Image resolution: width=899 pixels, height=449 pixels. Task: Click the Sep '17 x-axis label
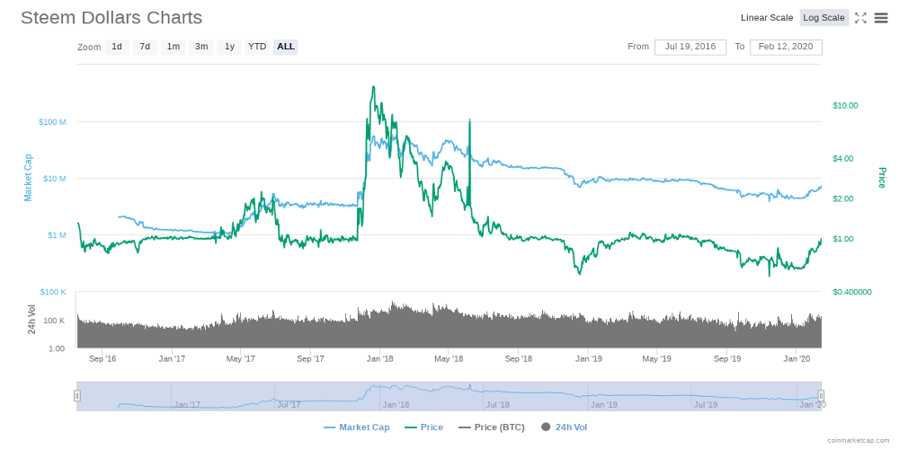pyautogui.click(x=310, y=359)
